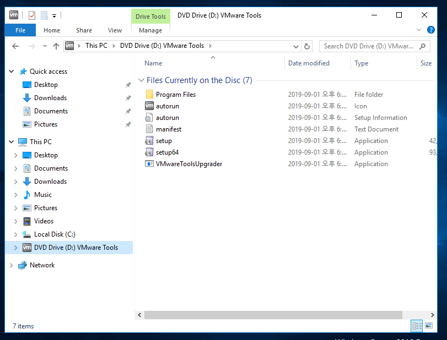
Task: Select the VMwareToolsUpgrader application
Action: point(189,164)
